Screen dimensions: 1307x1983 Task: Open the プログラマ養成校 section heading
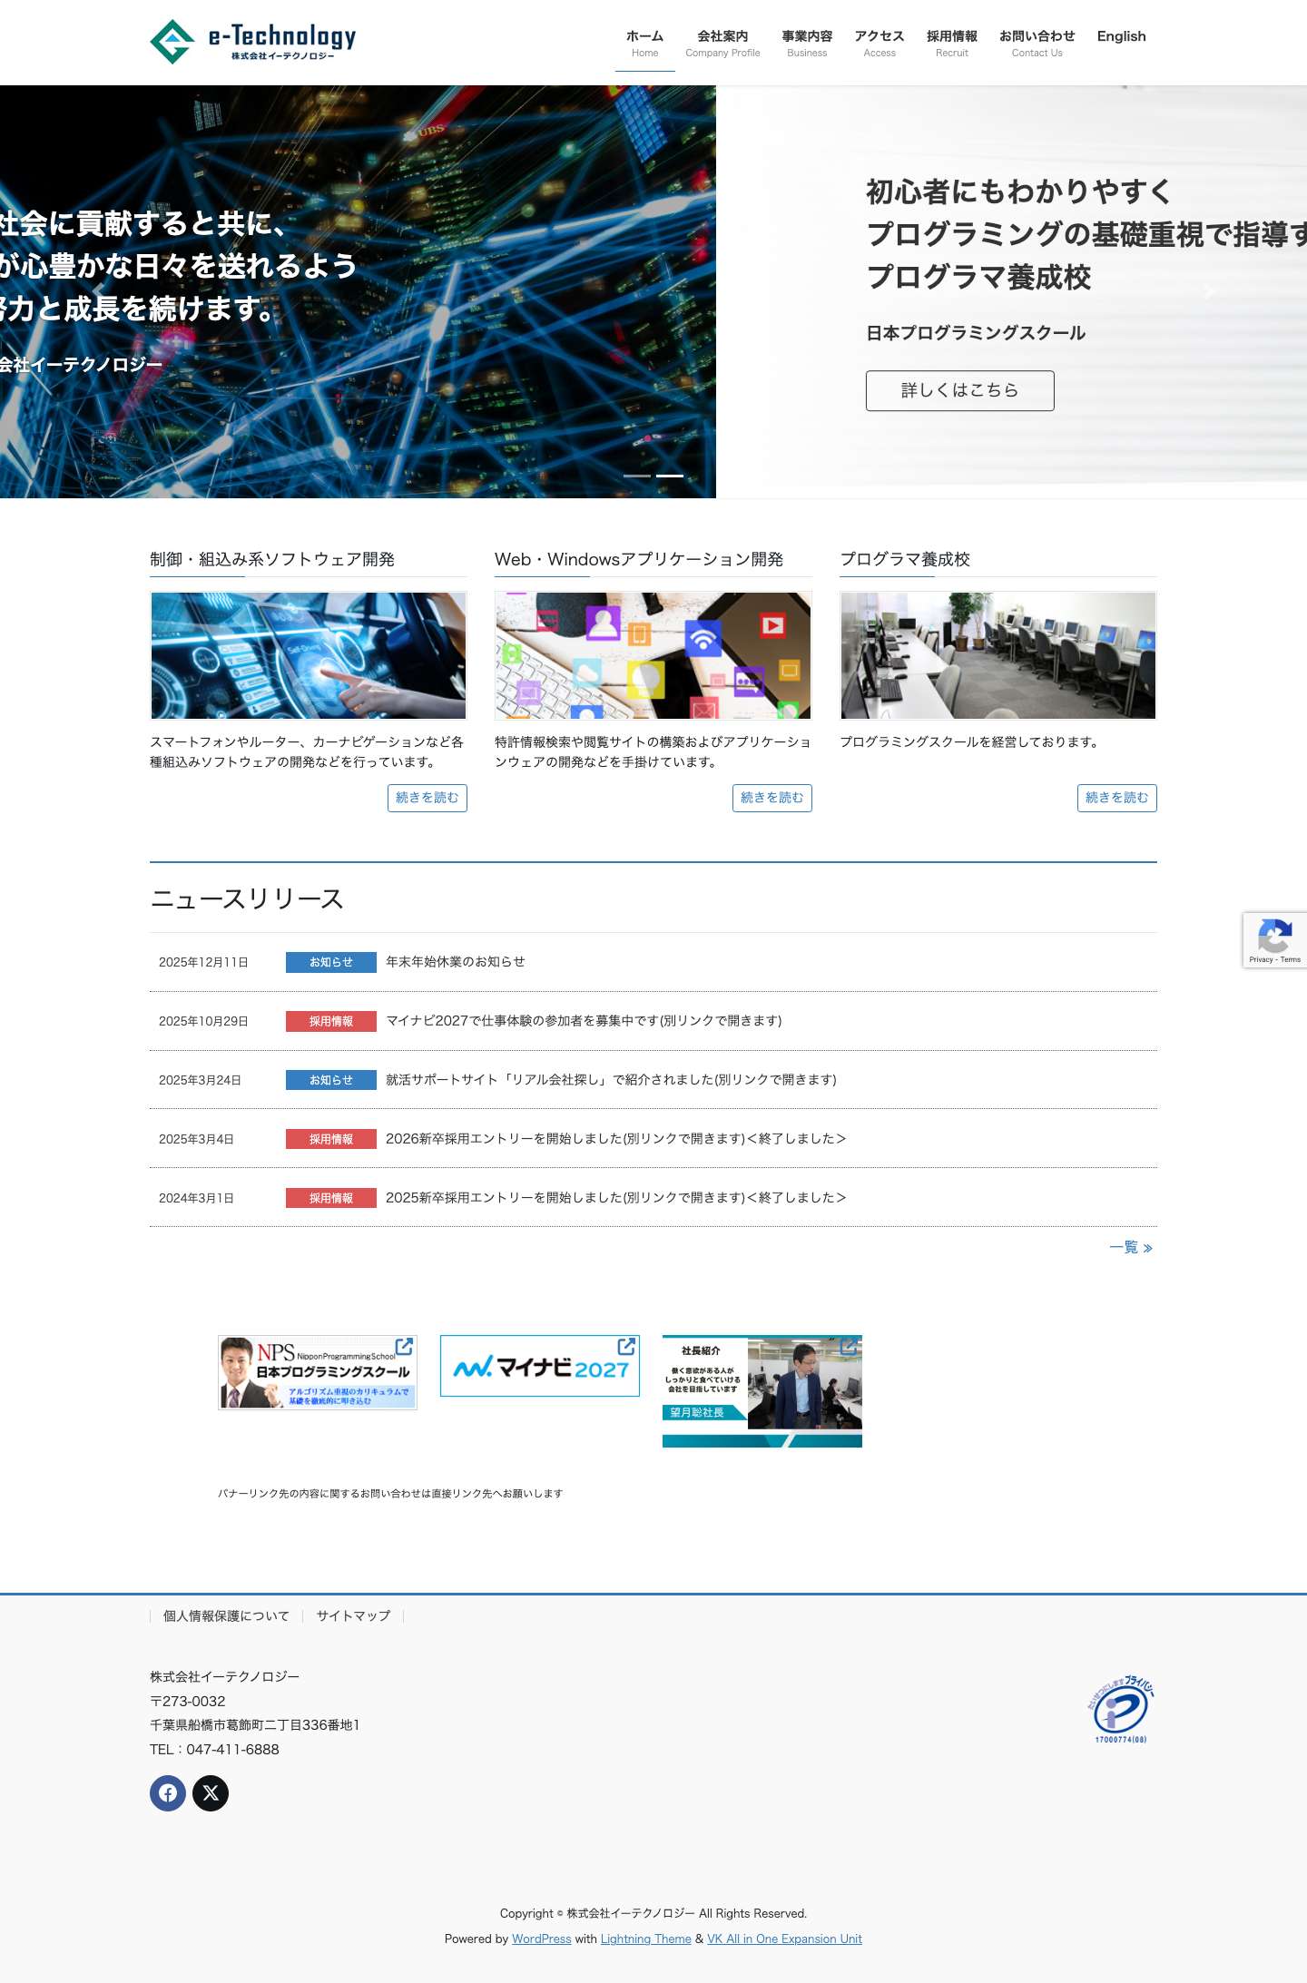pyautogui.click(x=905, y=559)
